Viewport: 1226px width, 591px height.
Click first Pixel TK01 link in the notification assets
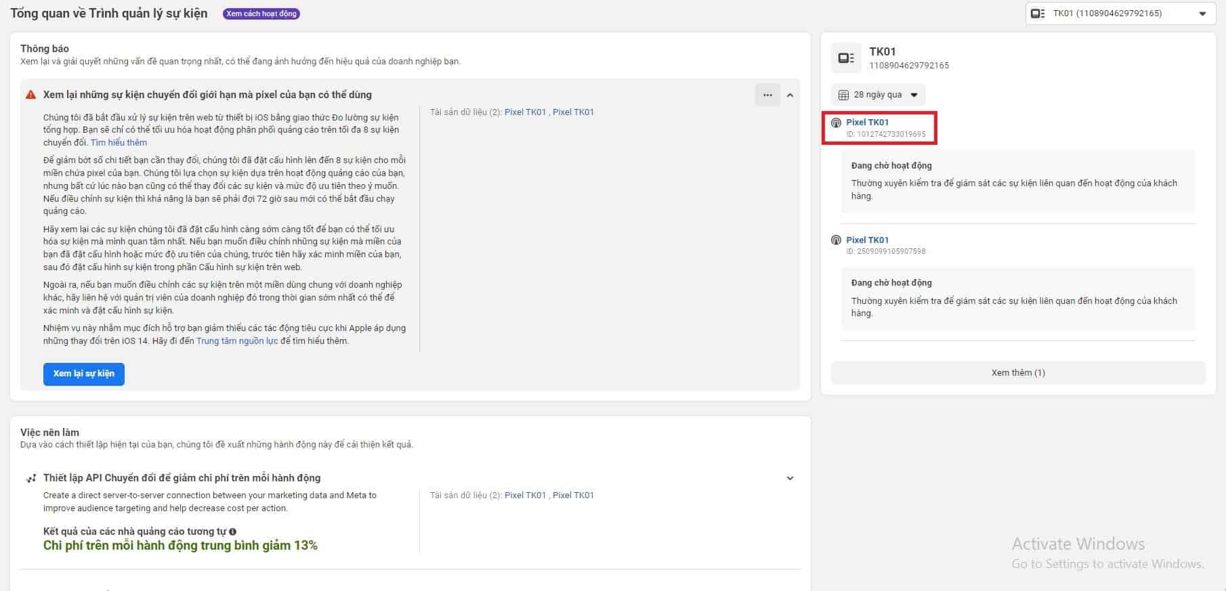525,112
